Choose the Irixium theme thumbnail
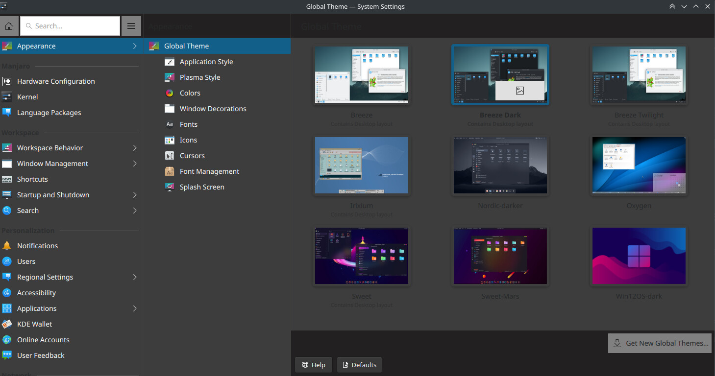Screen dimensions: 715x376 click(x=362, y=165)
